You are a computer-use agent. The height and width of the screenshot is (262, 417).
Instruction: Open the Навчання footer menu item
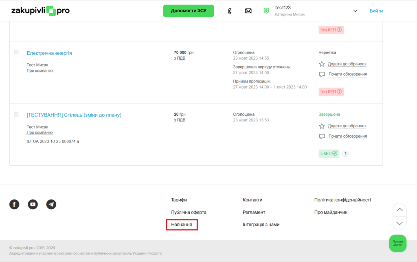pos(182,224)
